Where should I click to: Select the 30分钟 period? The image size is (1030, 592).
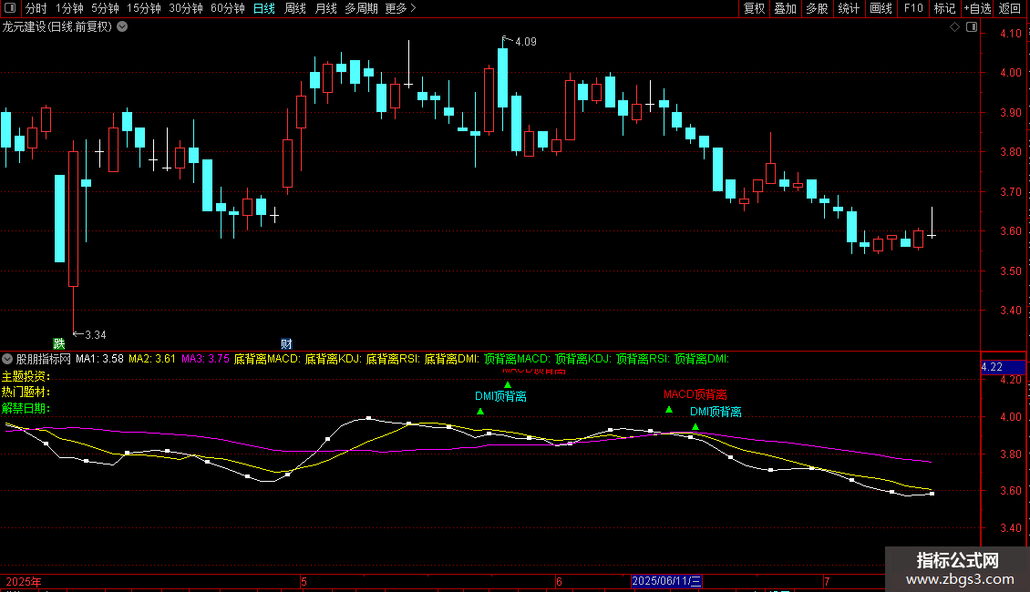(x=186, y=8)
